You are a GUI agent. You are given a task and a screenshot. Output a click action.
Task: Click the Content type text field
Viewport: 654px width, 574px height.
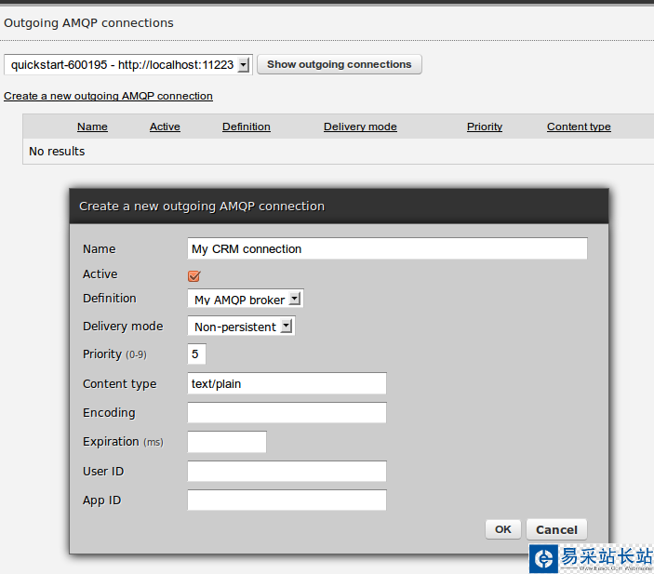tap(287, 383)
